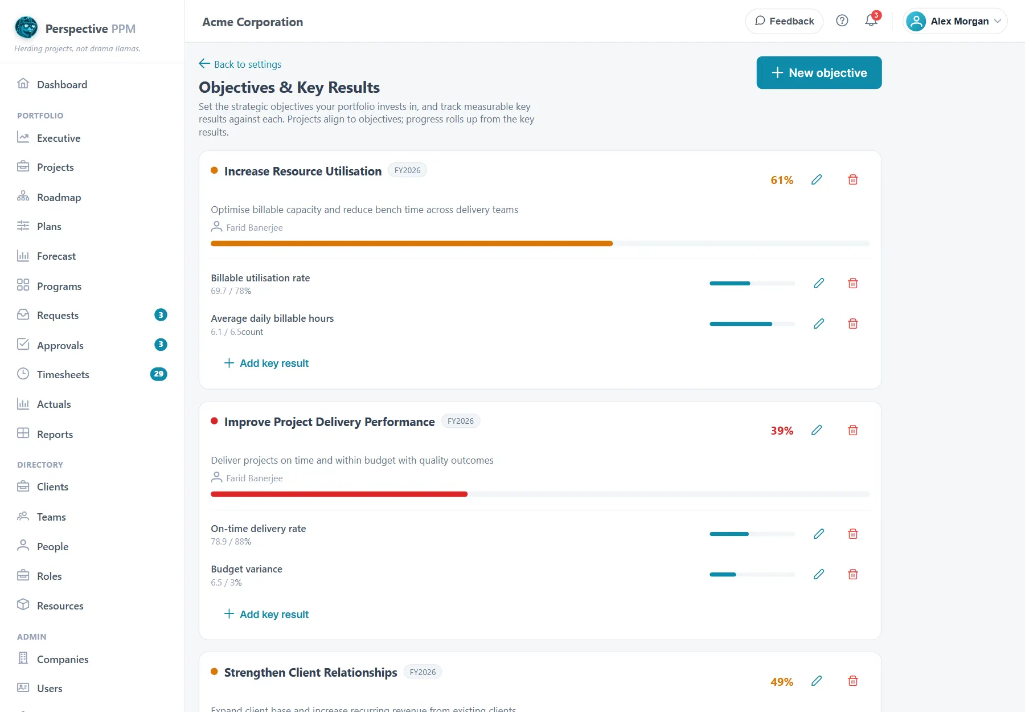Click the FY2026 tag on Strengthen Client Relationships

tap(423, 672)
